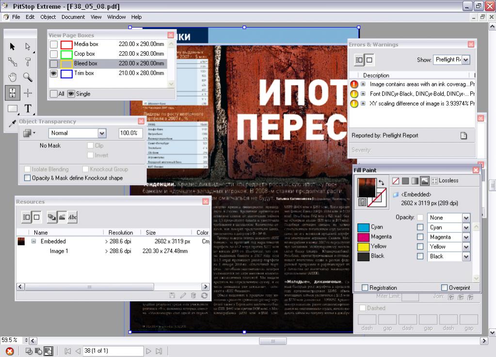Close the Object Transparency panel
Screen dimensions: 496x357
141,121
